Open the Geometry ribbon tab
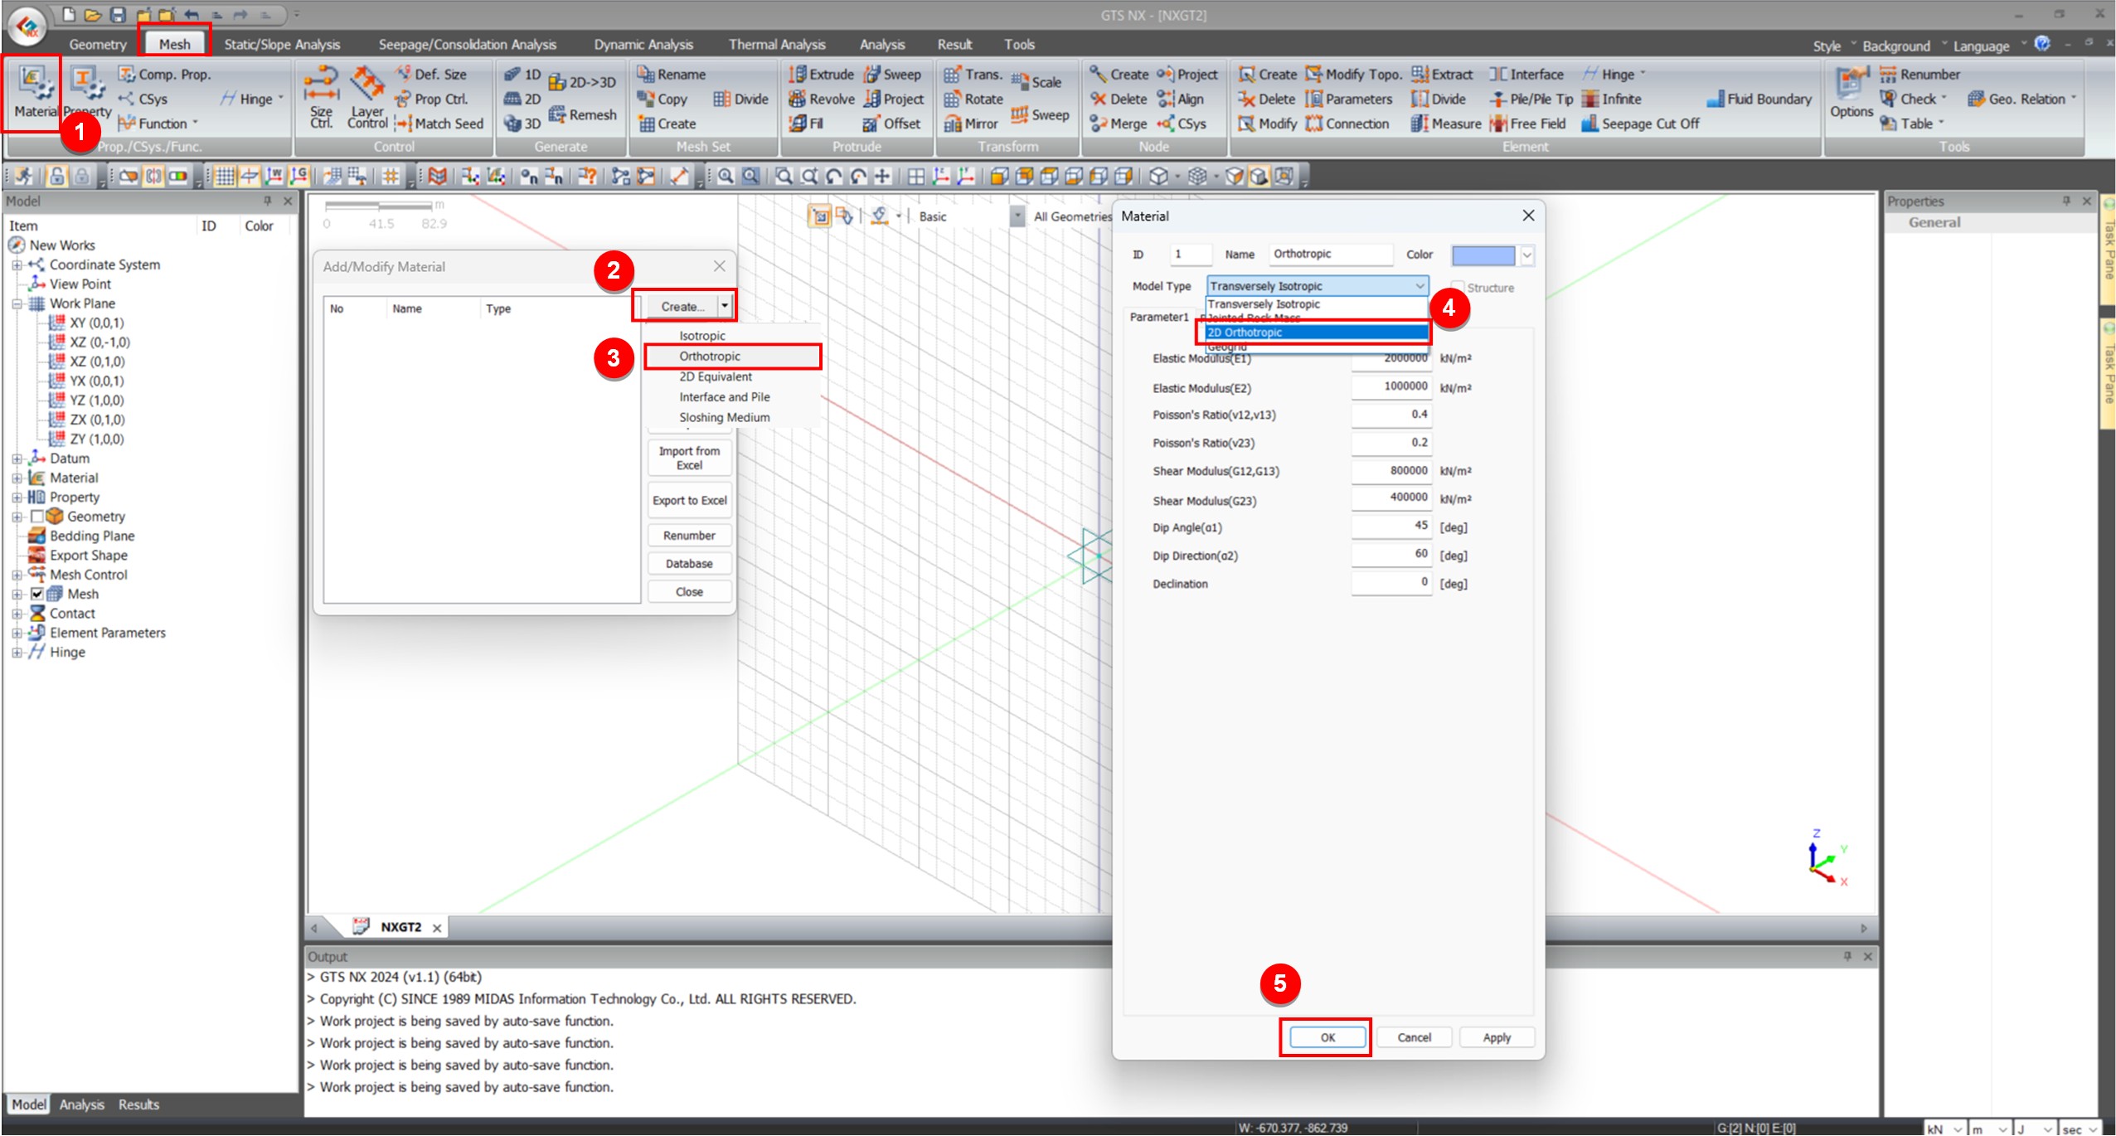 click(98, 45)
